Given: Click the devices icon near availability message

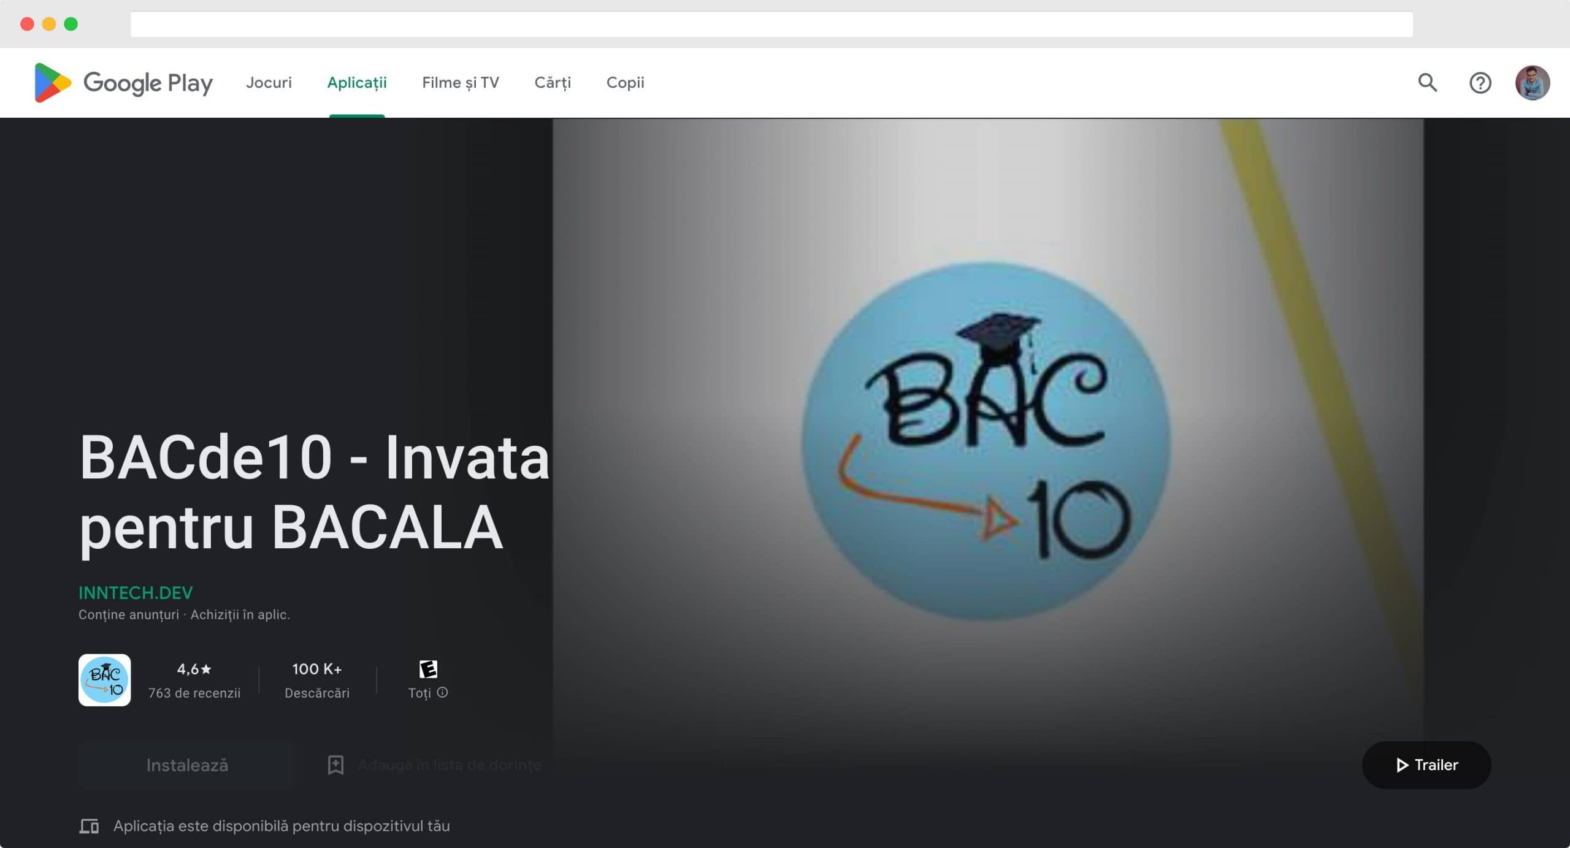Looking at the screenshot, I should [89, 826].
